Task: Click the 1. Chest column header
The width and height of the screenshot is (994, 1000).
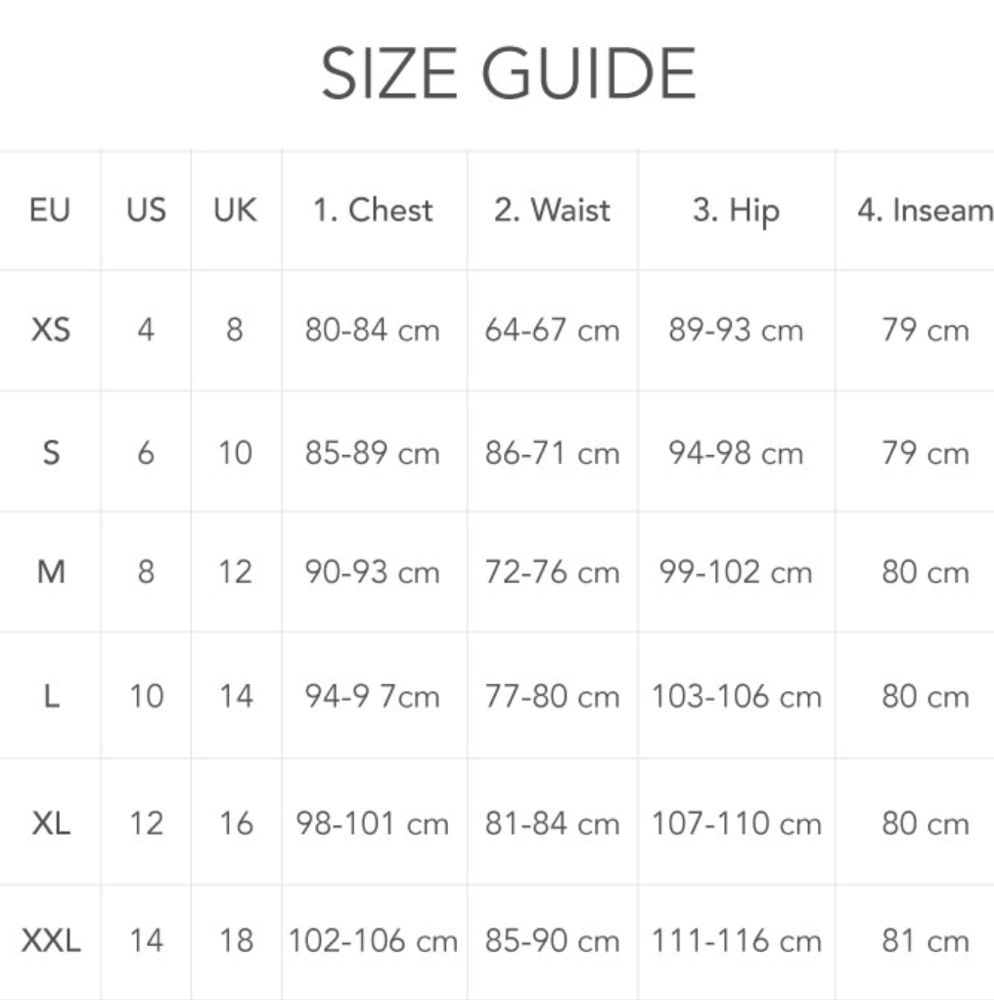Action: [x=373, y=209]
